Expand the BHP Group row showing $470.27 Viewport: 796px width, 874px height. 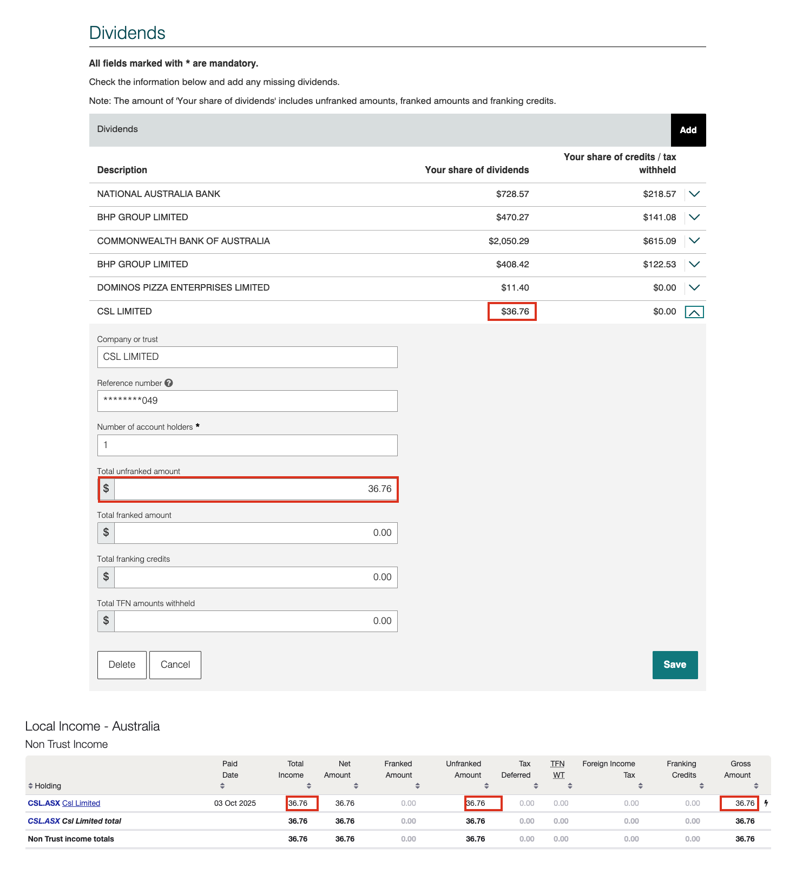click(x=694, y=217)
